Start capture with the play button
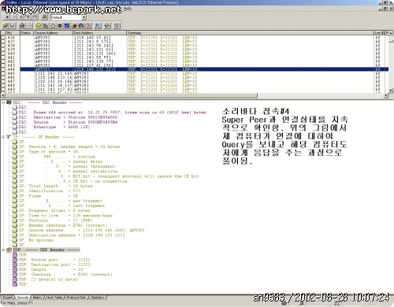 pyautogui.click(x=7, y=17)
